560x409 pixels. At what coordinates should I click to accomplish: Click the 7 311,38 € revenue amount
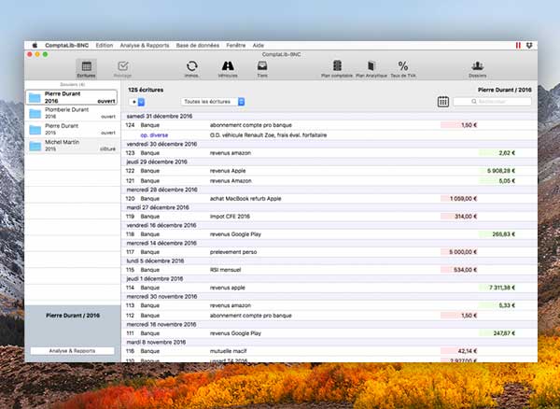pos(501,288)
